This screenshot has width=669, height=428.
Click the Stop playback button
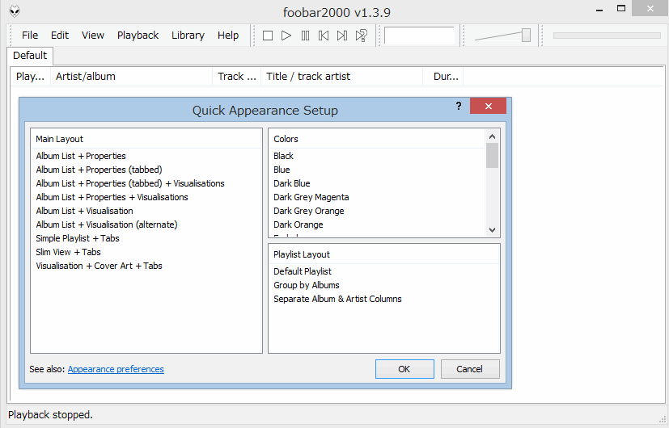(x=268, y=36)
